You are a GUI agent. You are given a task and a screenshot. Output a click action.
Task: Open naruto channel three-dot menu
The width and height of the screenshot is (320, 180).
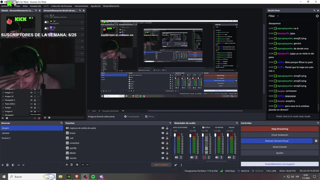pyautogui.click(x=234, y=157)
